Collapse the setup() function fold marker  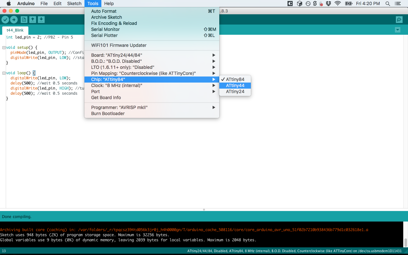(4, 47)
